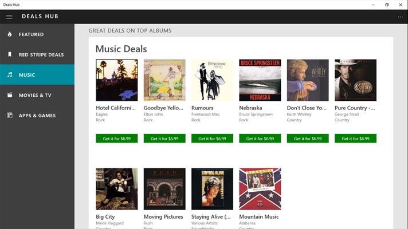Select the Moving Pictures album cover
This screenshot has height=229, width=408.
164,189
